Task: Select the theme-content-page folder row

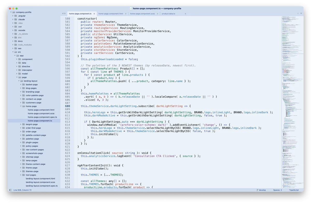Action: tap(34, 164)
